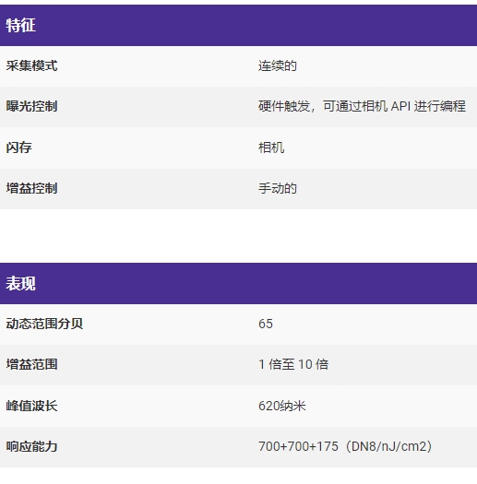Click the value 连续的
477x484 pixels.
(x=278, y=65)
